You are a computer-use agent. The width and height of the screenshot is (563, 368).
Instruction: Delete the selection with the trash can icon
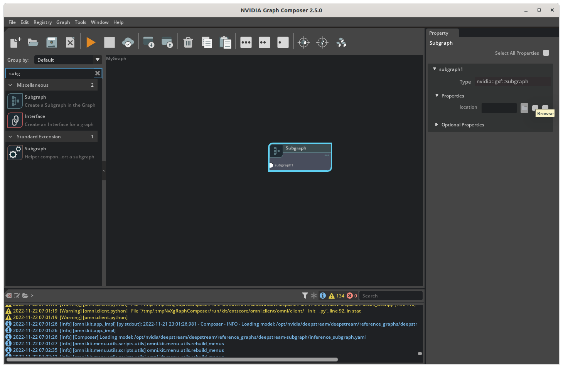(188, 42)
